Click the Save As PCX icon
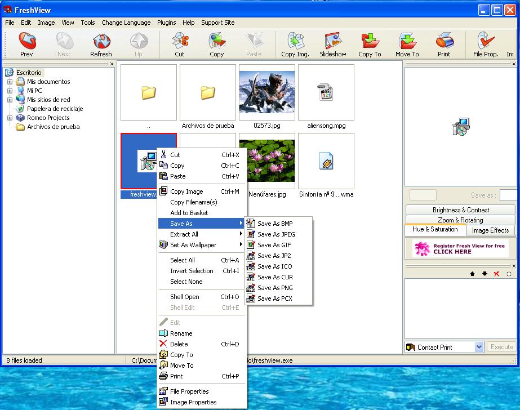The image size is (520, 410). click(x=251, y=298)
